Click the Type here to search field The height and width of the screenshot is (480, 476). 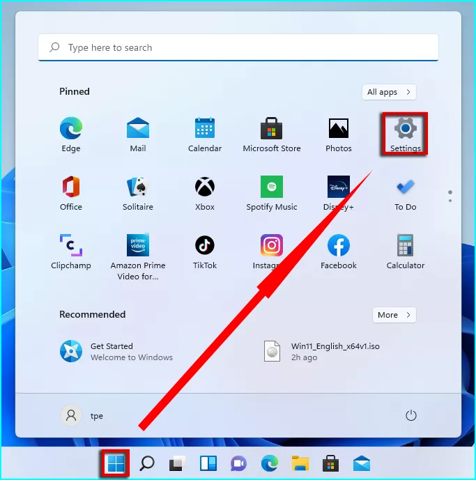pyautogui.click(x=238, y=47)
